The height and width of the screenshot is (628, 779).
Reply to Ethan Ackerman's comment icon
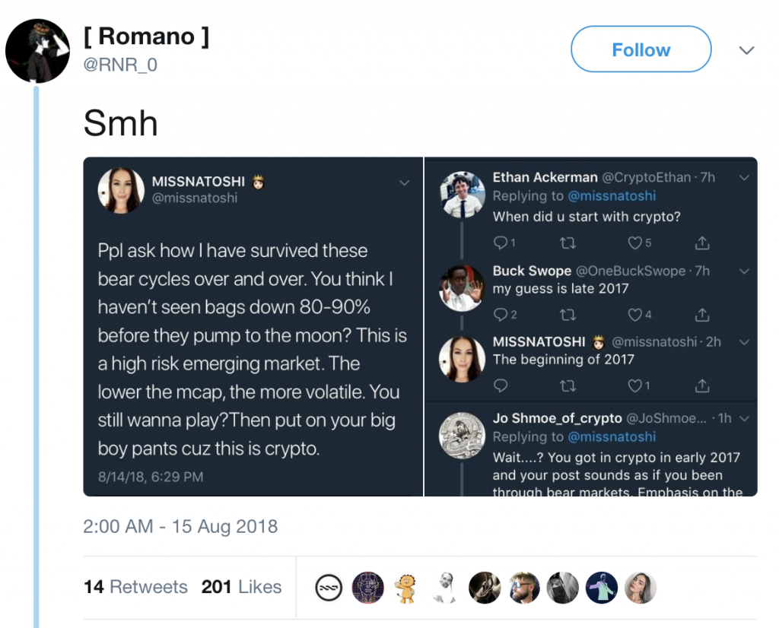coord(501,243)
